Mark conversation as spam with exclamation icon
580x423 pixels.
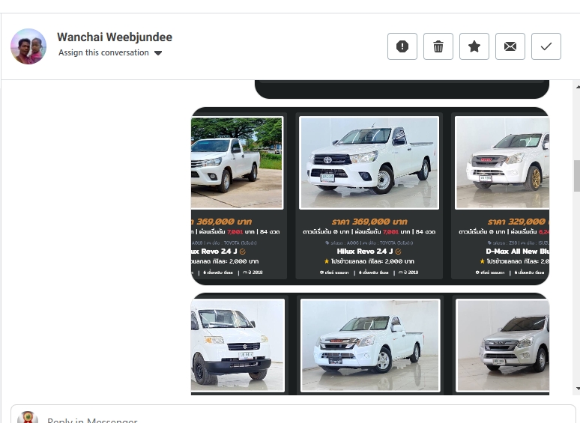402,46
